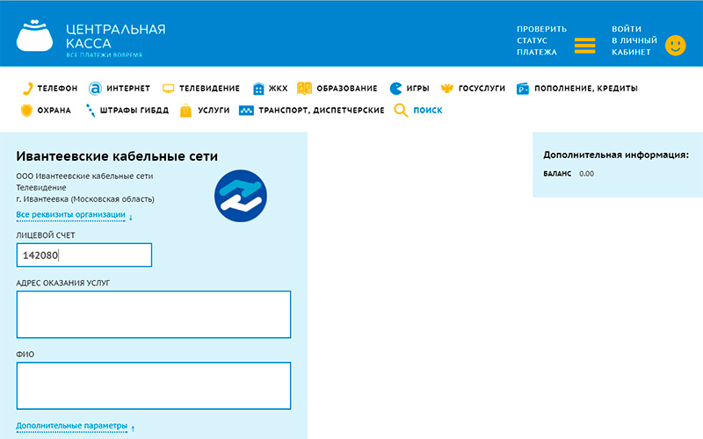Click Проверить статус платежа link
703x439 pixels.
(541, 40)
